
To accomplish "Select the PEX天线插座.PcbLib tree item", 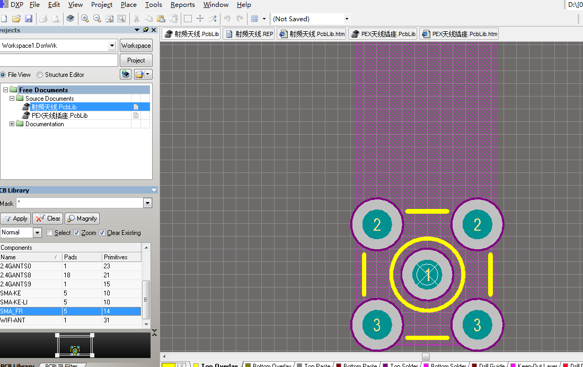I will [59, 116].
